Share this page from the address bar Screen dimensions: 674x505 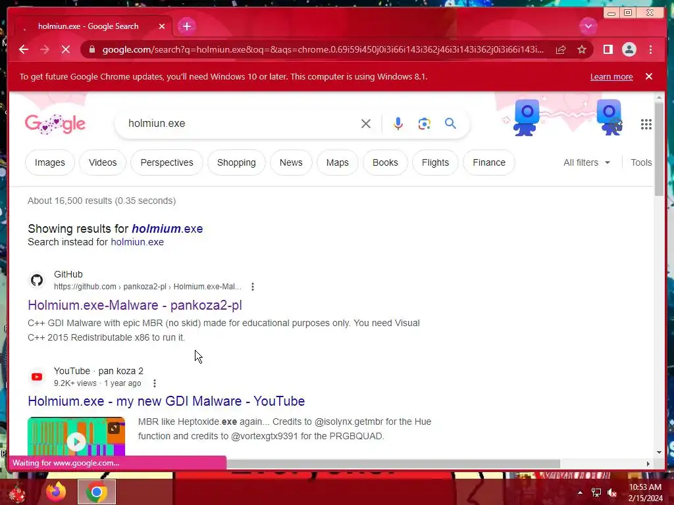561,50
